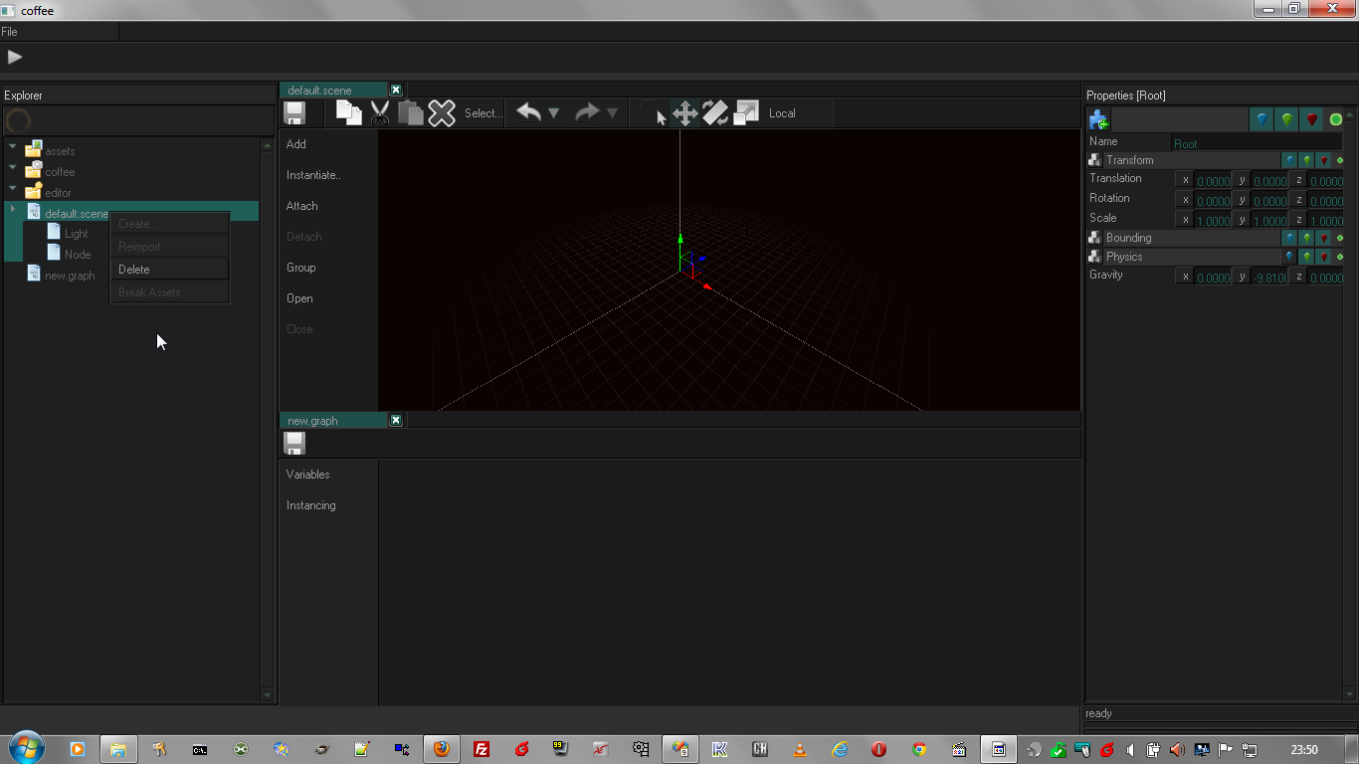Toggle the red marker on the Bounding row
Viewport: 1359px width, 764px height.
pos(1323,238)
